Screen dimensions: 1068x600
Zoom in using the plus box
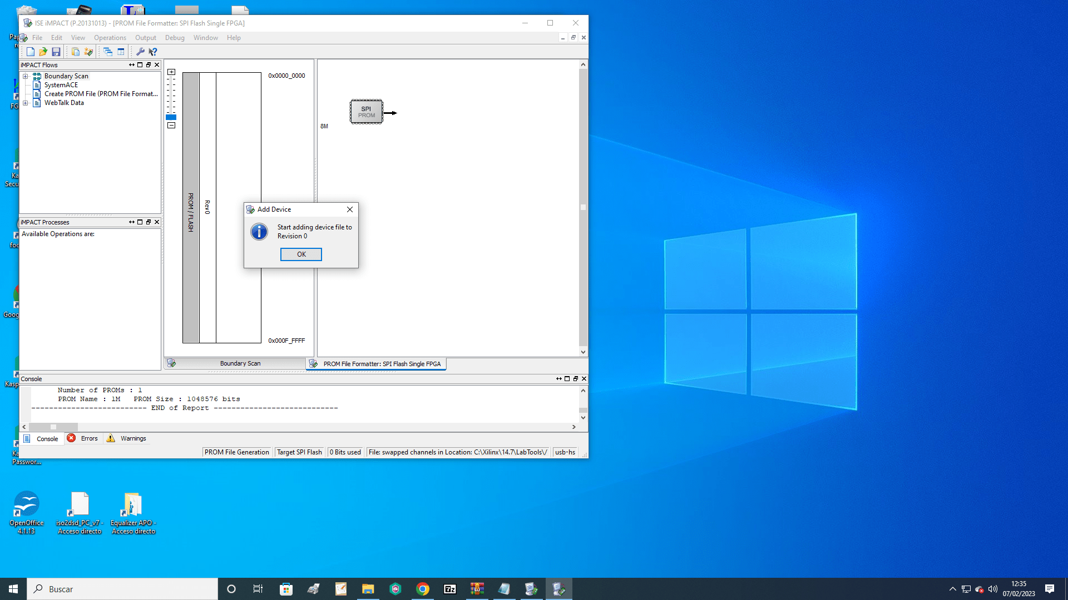click(x=171, y=72)
